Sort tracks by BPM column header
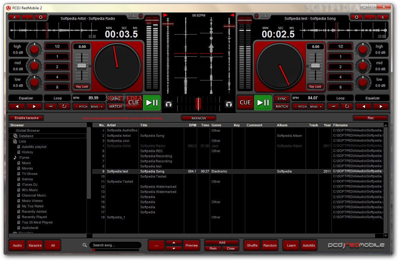 coord(190,125)
